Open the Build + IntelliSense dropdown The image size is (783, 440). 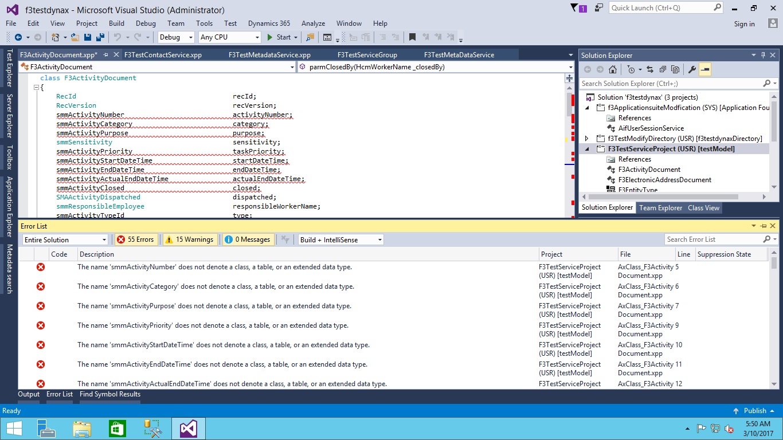pyautogui.click(x=340, y=239)
